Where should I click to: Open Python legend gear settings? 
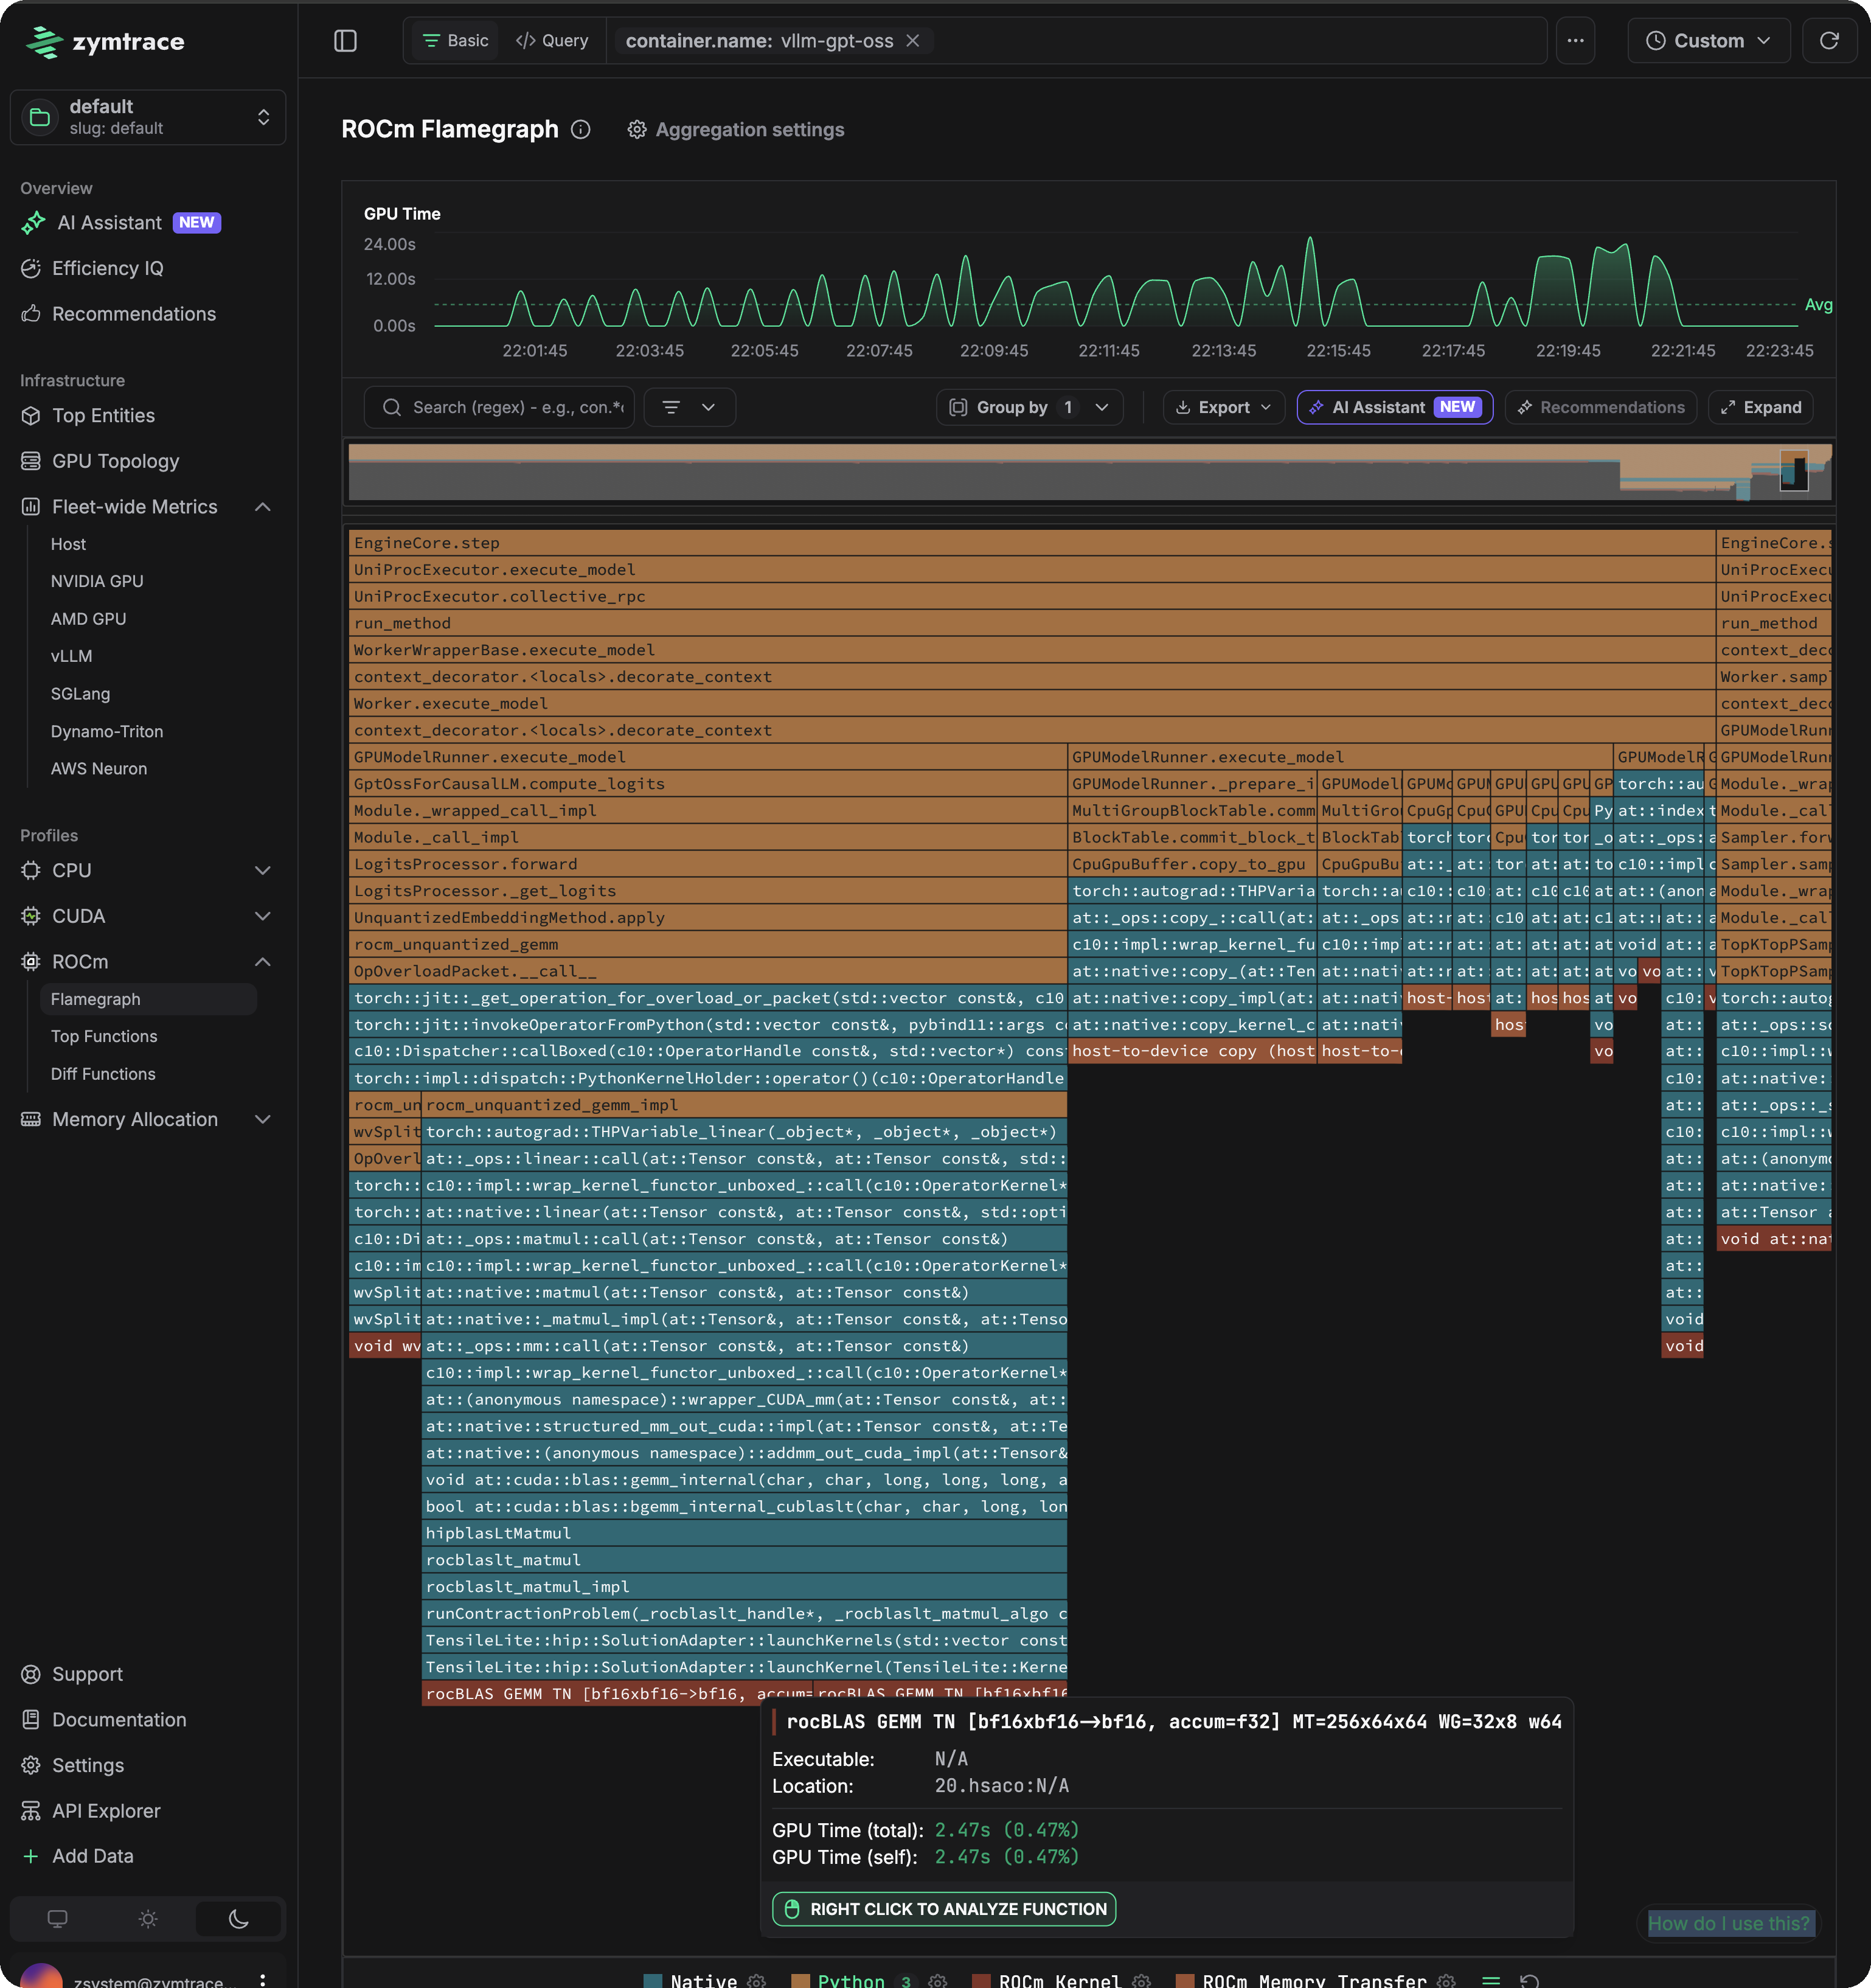(937, 1980)
